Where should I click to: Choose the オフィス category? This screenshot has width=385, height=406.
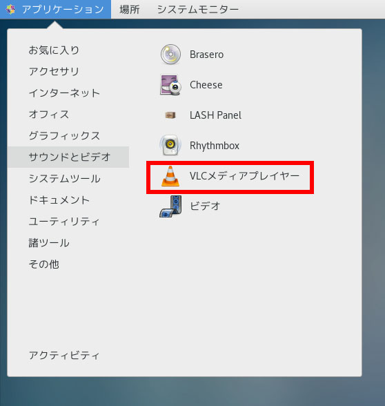(49, 114)
